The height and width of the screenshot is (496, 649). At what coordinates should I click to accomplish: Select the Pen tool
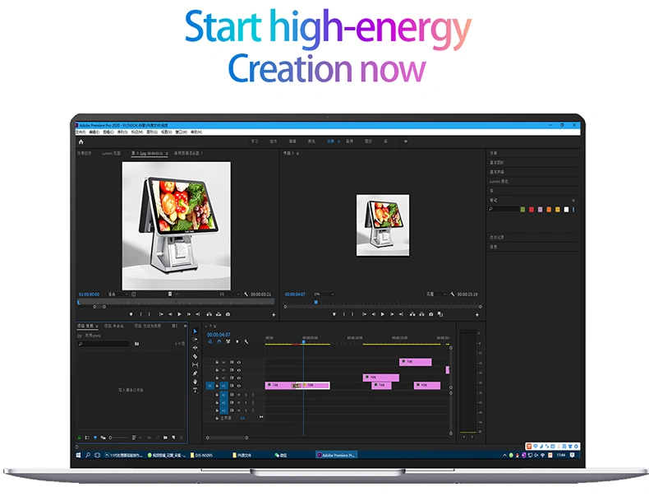pyautogui.click(x=195, y=373)
